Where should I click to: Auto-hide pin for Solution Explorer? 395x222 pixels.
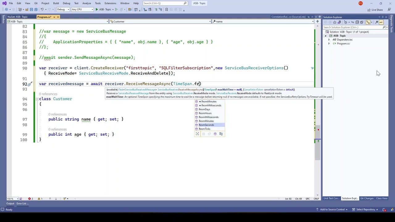[x=383, y=17]
